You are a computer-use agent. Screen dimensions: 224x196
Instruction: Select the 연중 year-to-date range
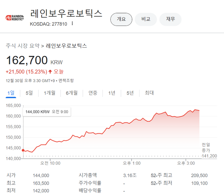[93, 93]
